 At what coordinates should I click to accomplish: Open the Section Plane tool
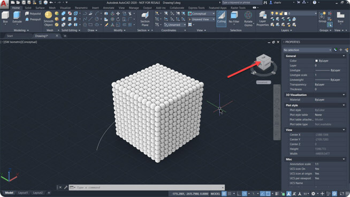coord(145,19)
